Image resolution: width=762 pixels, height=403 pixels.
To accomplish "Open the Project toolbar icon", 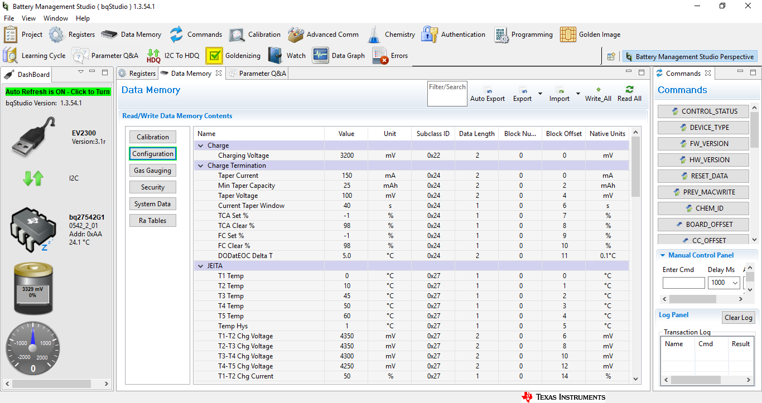I will tap(11, 35).
